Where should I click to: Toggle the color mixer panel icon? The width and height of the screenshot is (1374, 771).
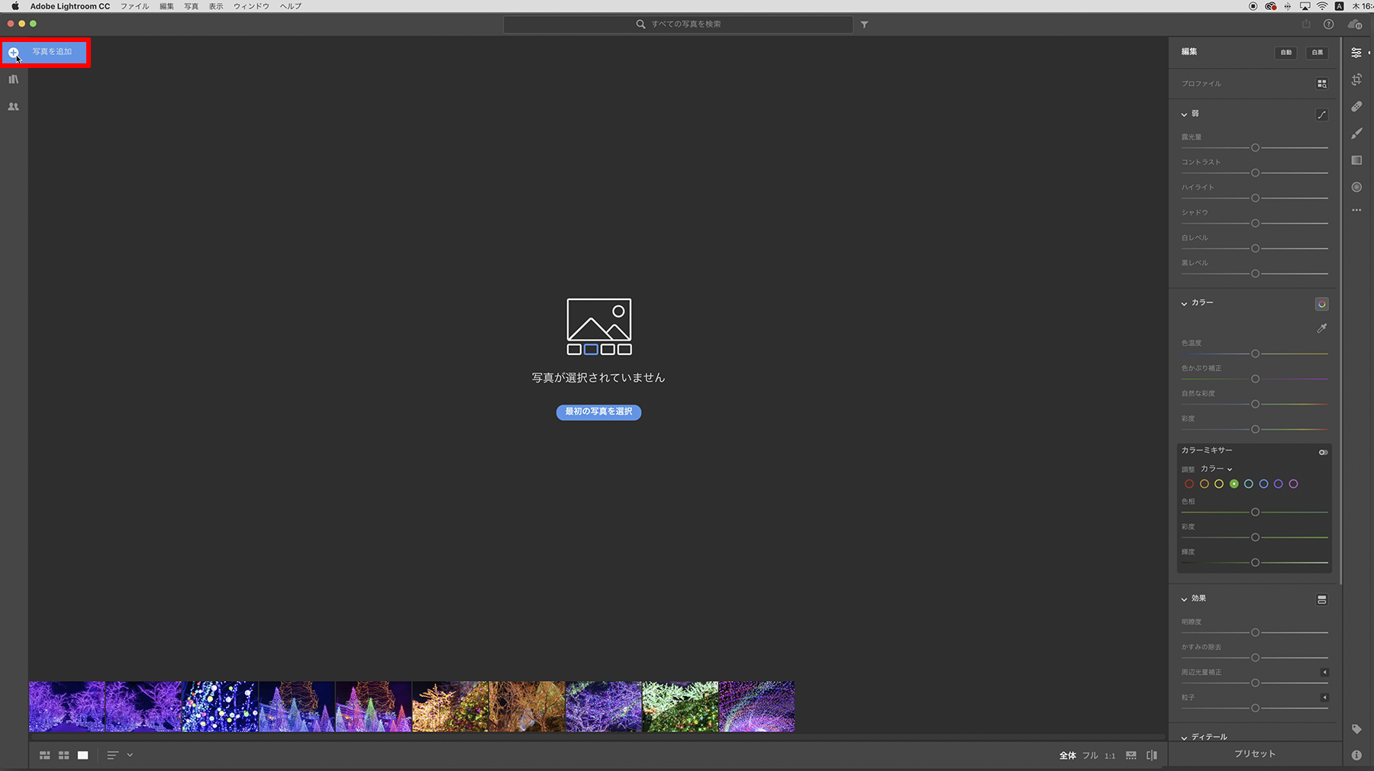(1322, 304)
